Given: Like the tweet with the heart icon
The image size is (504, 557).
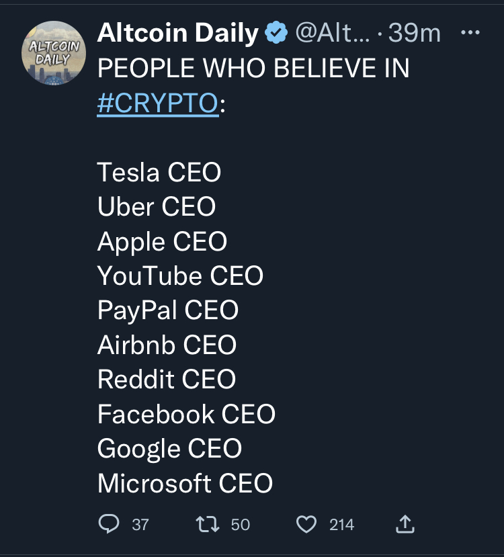Looking at the screenshot, I should (x=306, y=523).
